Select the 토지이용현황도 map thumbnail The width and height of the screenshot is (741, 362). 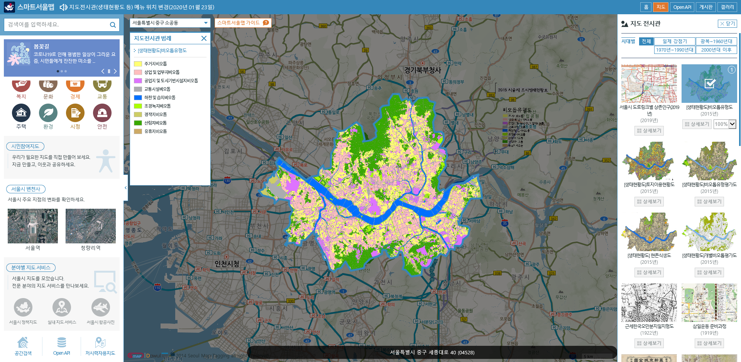[649, 161]
